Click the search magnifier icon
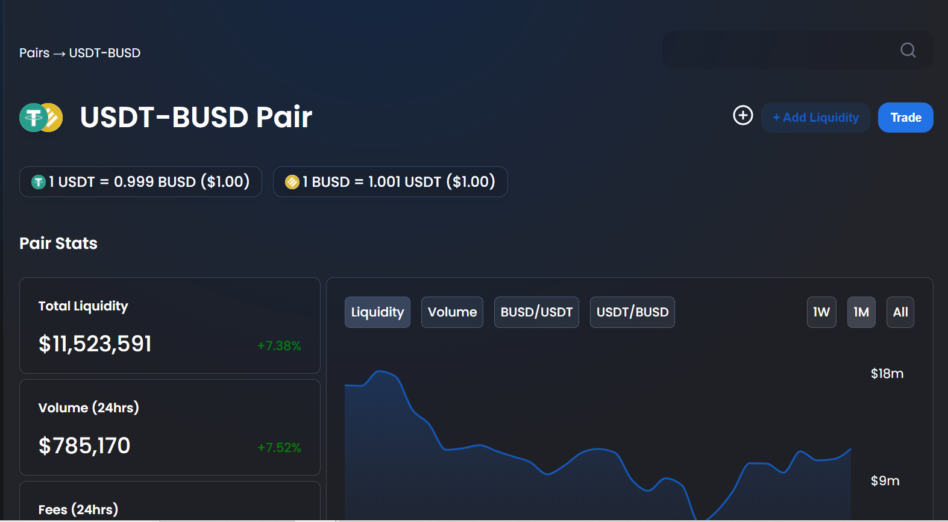The height and width of the screenshot is (522, 948). pyautogui.click(x=908, y=50)
